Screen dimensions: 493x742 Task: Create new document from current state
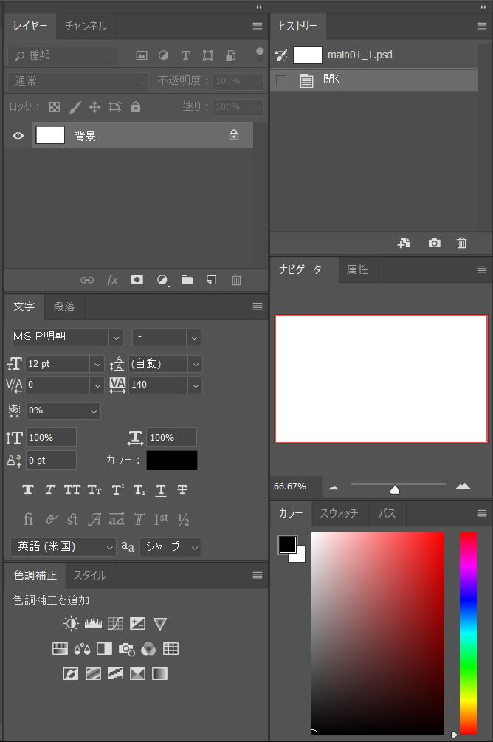404,243
